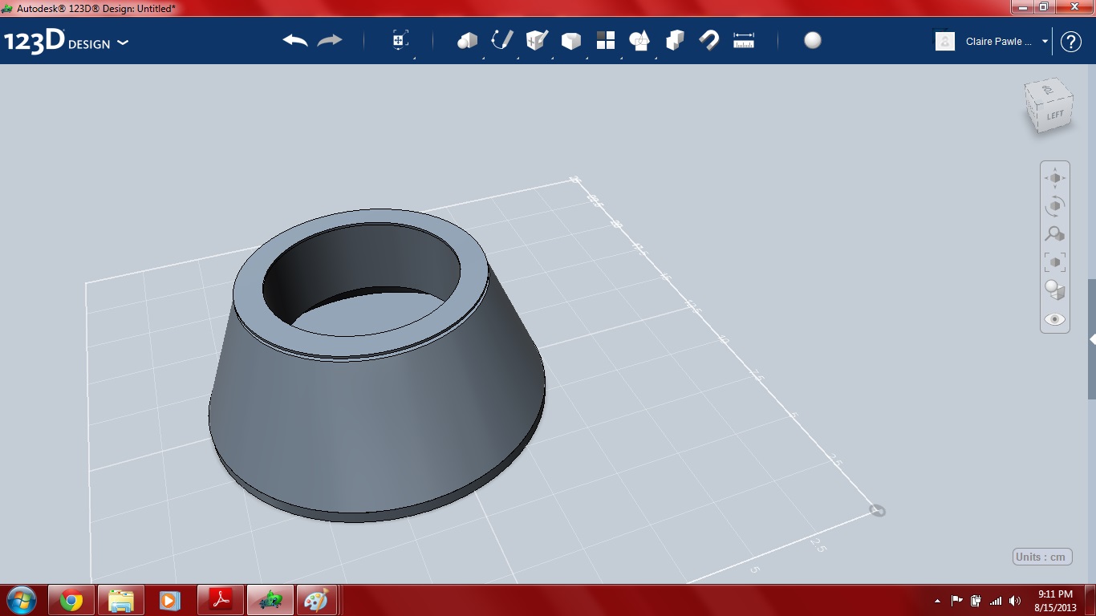Show hidden system tray icons
This screenshot has width=1096, height=616.
click(x=937, y=601)
